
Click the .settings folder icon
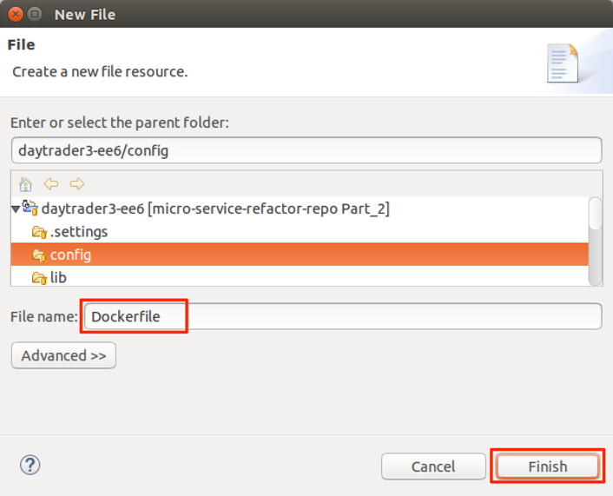coord(39,232)
